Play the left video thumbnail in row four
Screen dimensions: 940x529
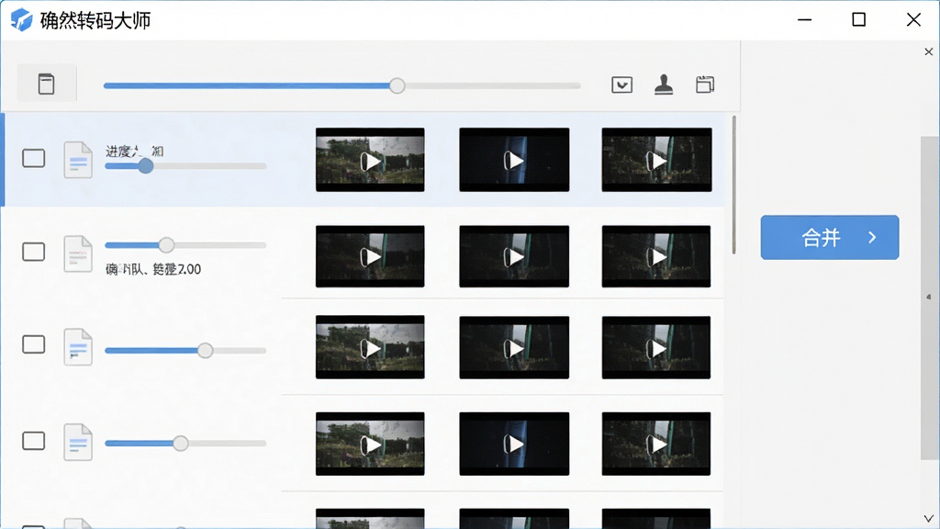370,444
